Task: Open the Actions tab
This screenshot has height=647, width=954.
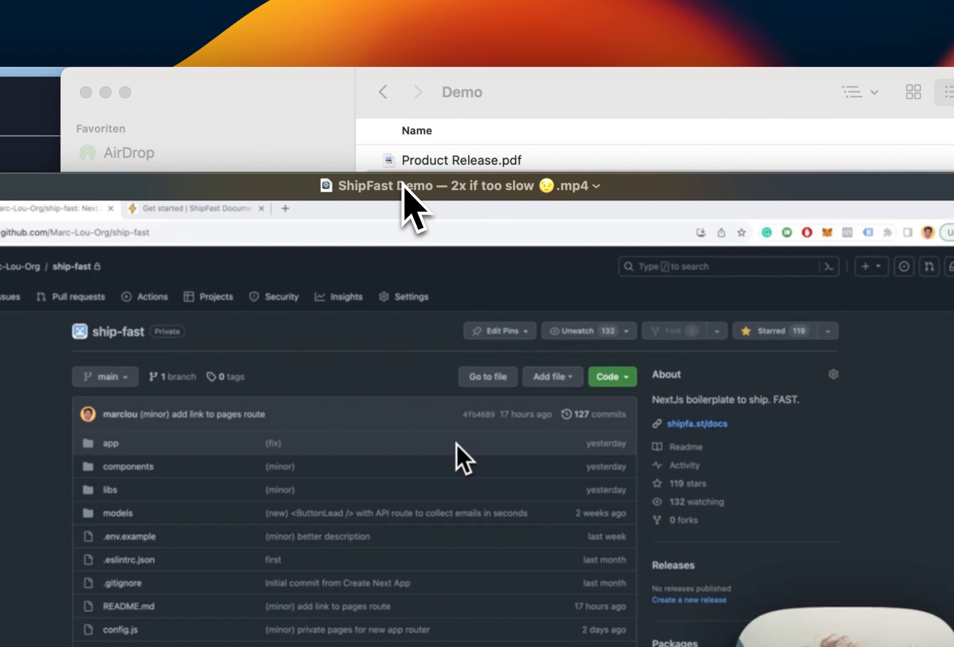Action: [x=144, y=297]
